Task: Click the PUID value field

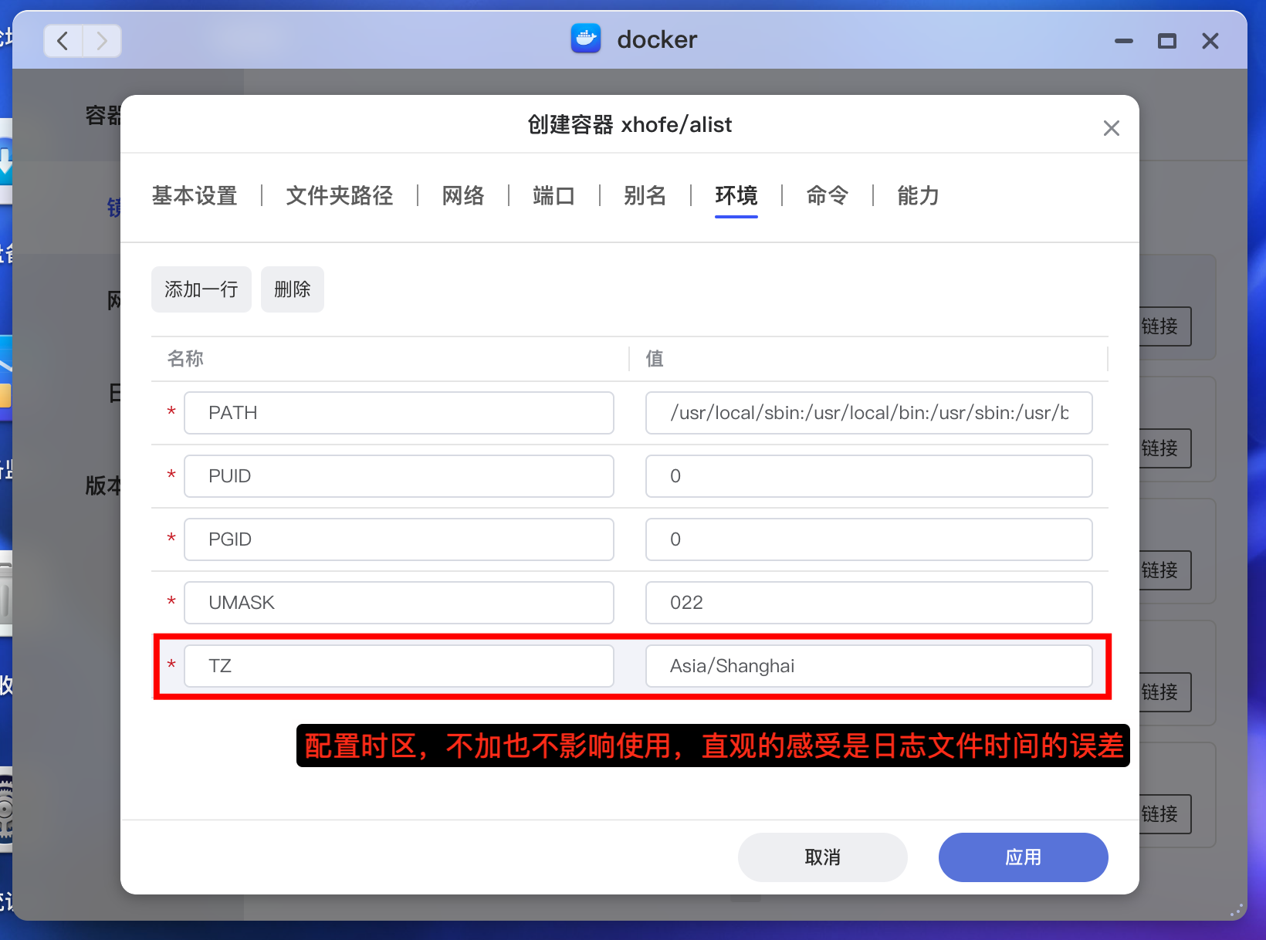Action: (x=869, y=476)
